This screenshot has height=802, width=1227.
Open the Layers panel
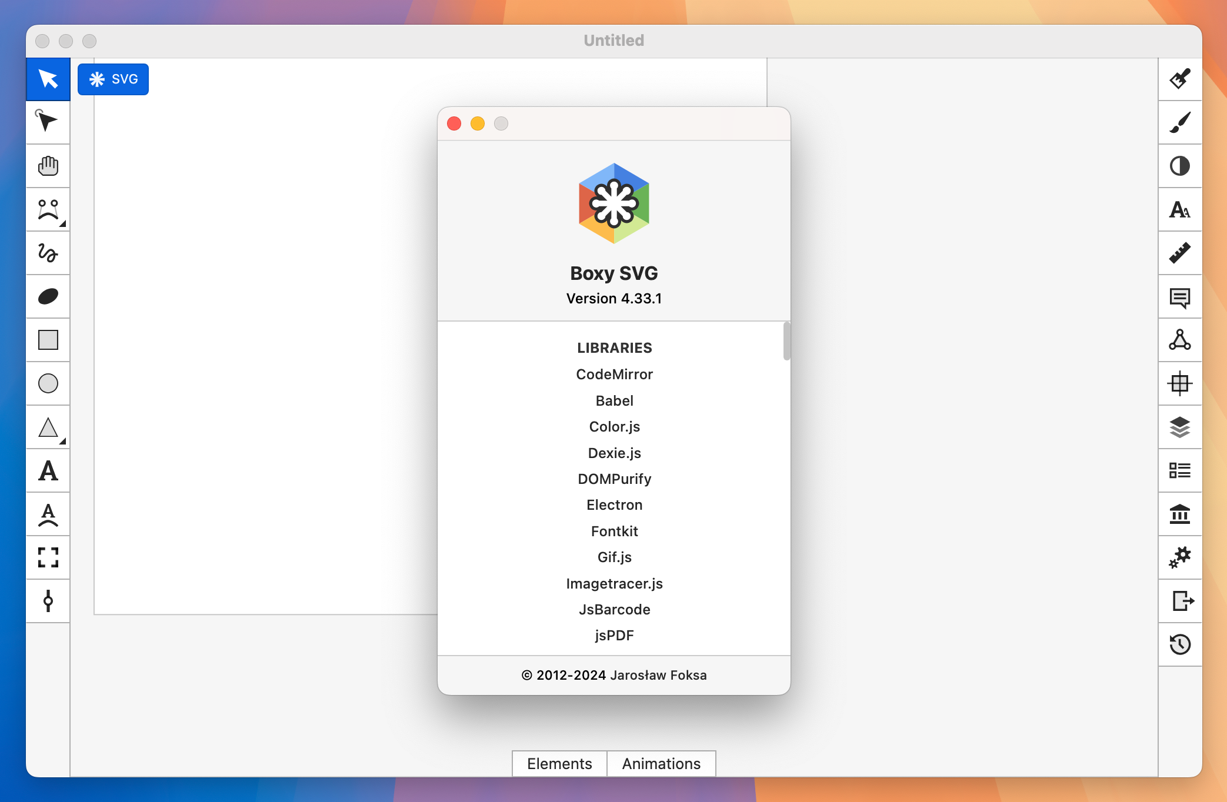(x=1179, y=426)
